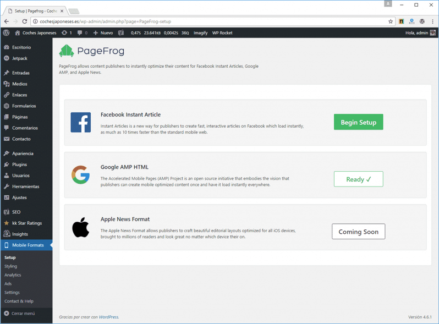Open the WP Rocket admin bar menu
The width and height of the screenshot is (439, 324).
coord(222,33)
